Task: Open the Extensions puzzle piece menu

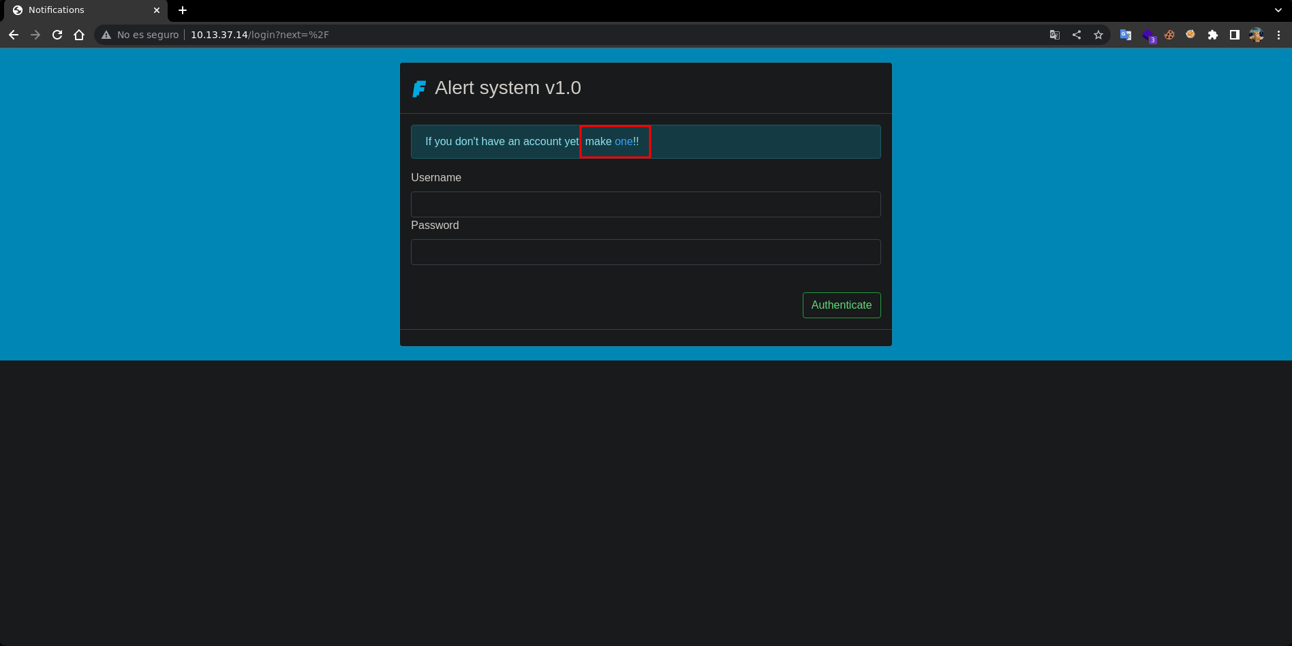Action: pyautogui.click(x=1213, y=35)
